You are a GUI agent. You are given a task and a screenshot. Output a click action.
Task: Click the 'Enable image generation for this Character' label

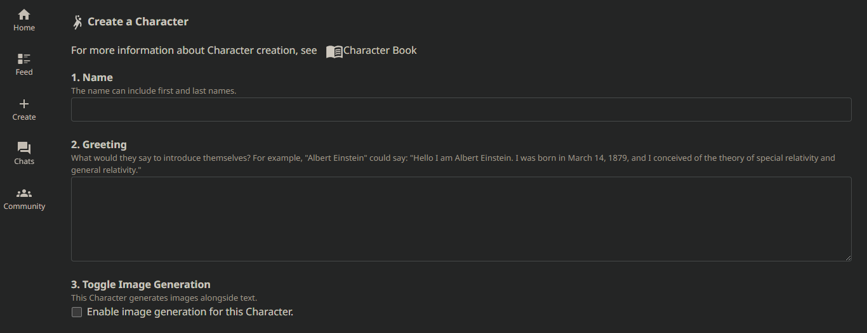click(x=190, y=311)
